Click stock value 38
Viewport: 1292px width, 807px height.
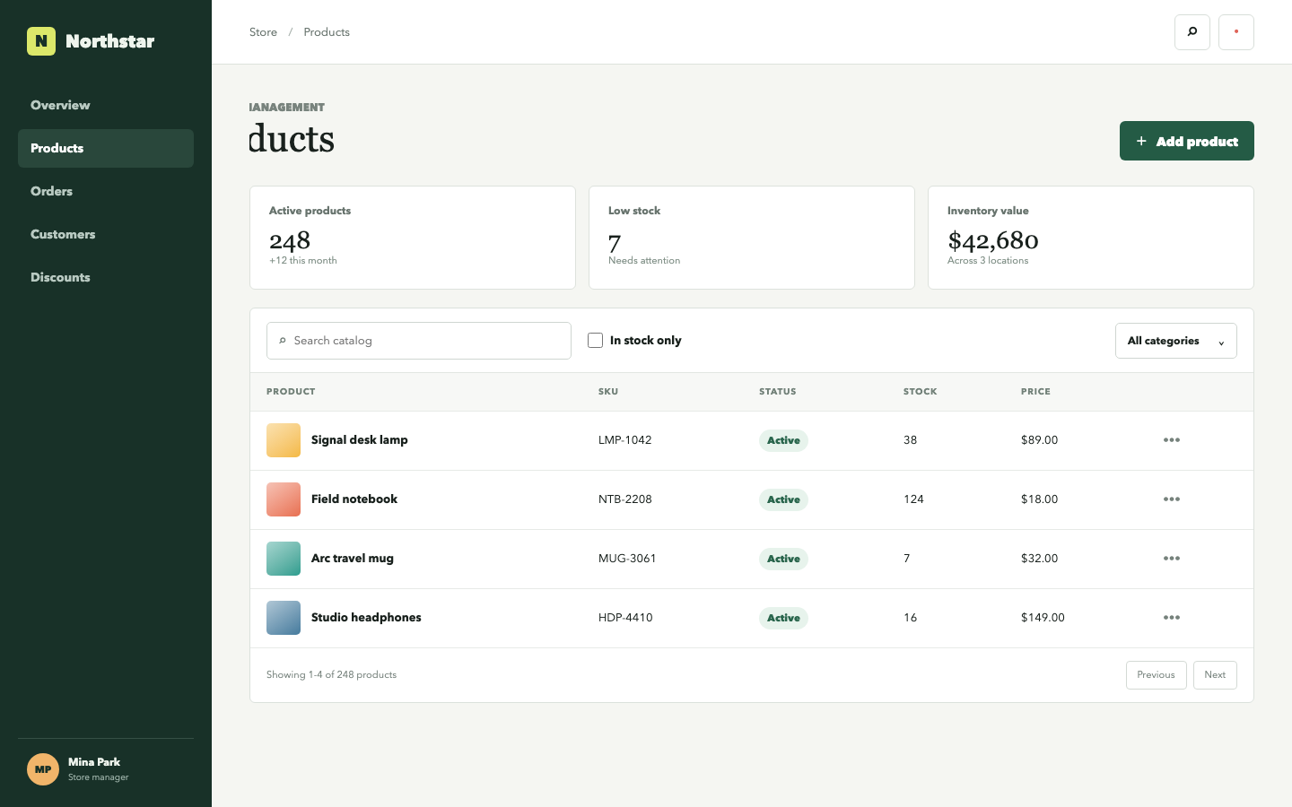click(x=910, y=440)
